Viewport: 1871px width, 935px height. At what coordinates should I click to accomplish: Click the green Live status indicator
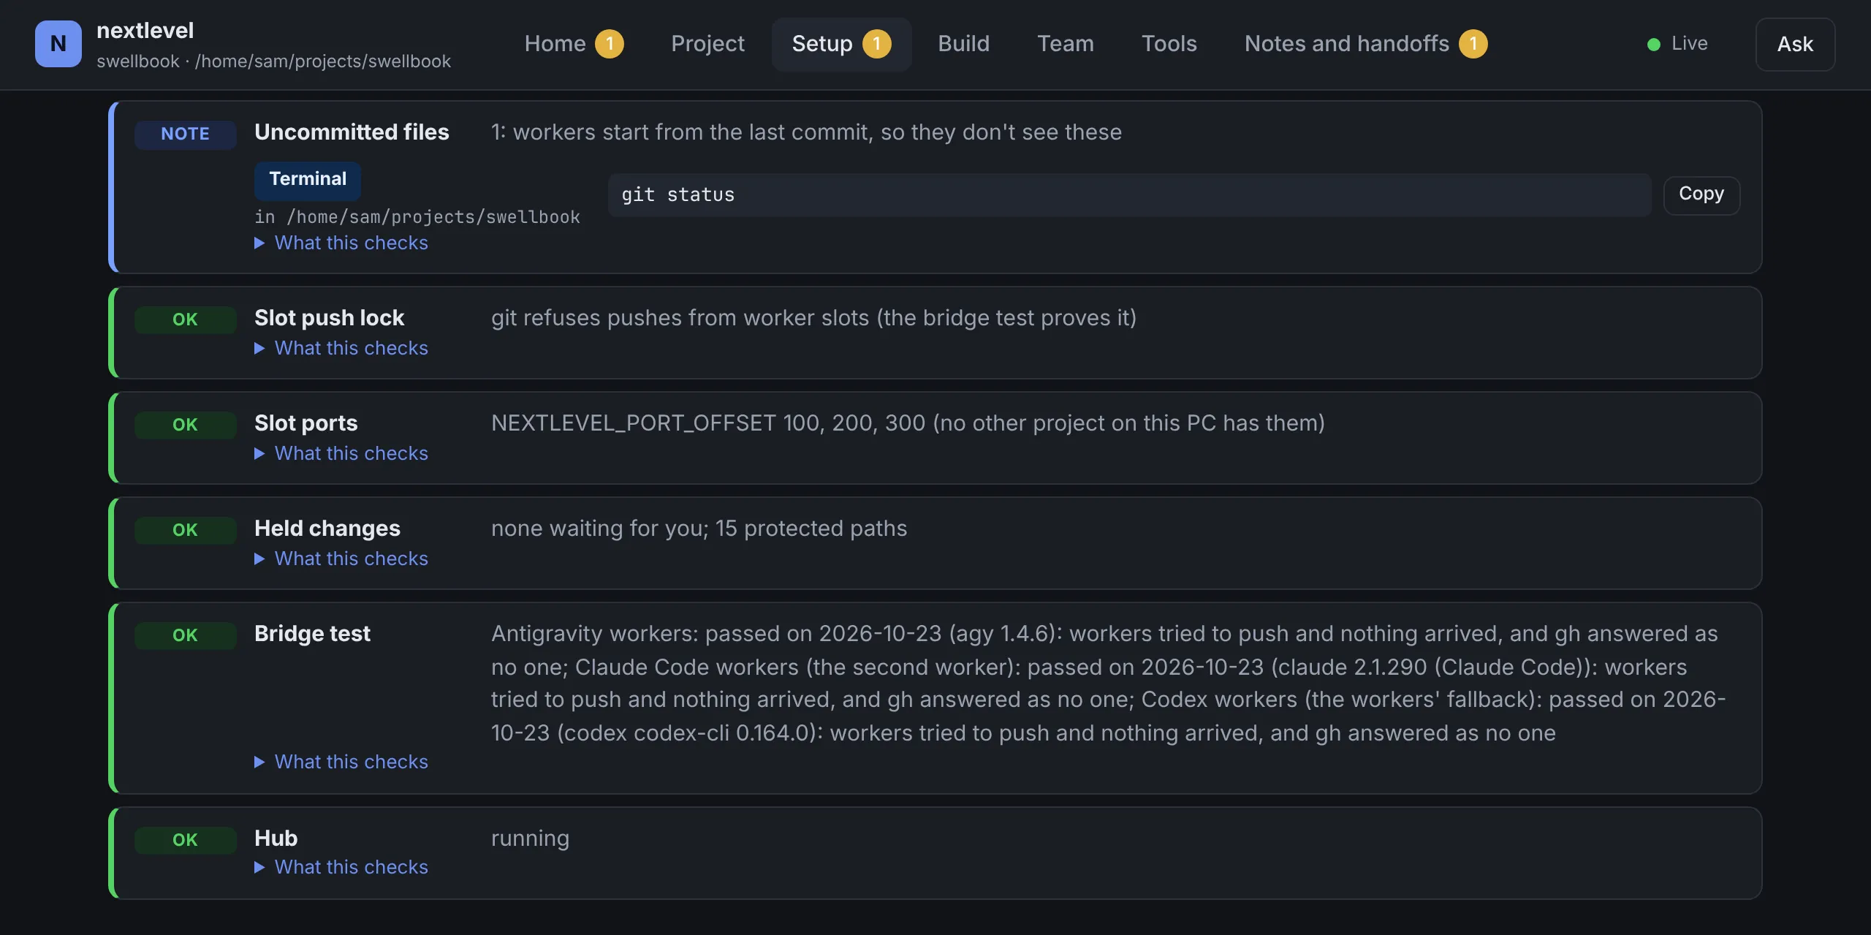pyautogui.click(x=1677, y=44)
